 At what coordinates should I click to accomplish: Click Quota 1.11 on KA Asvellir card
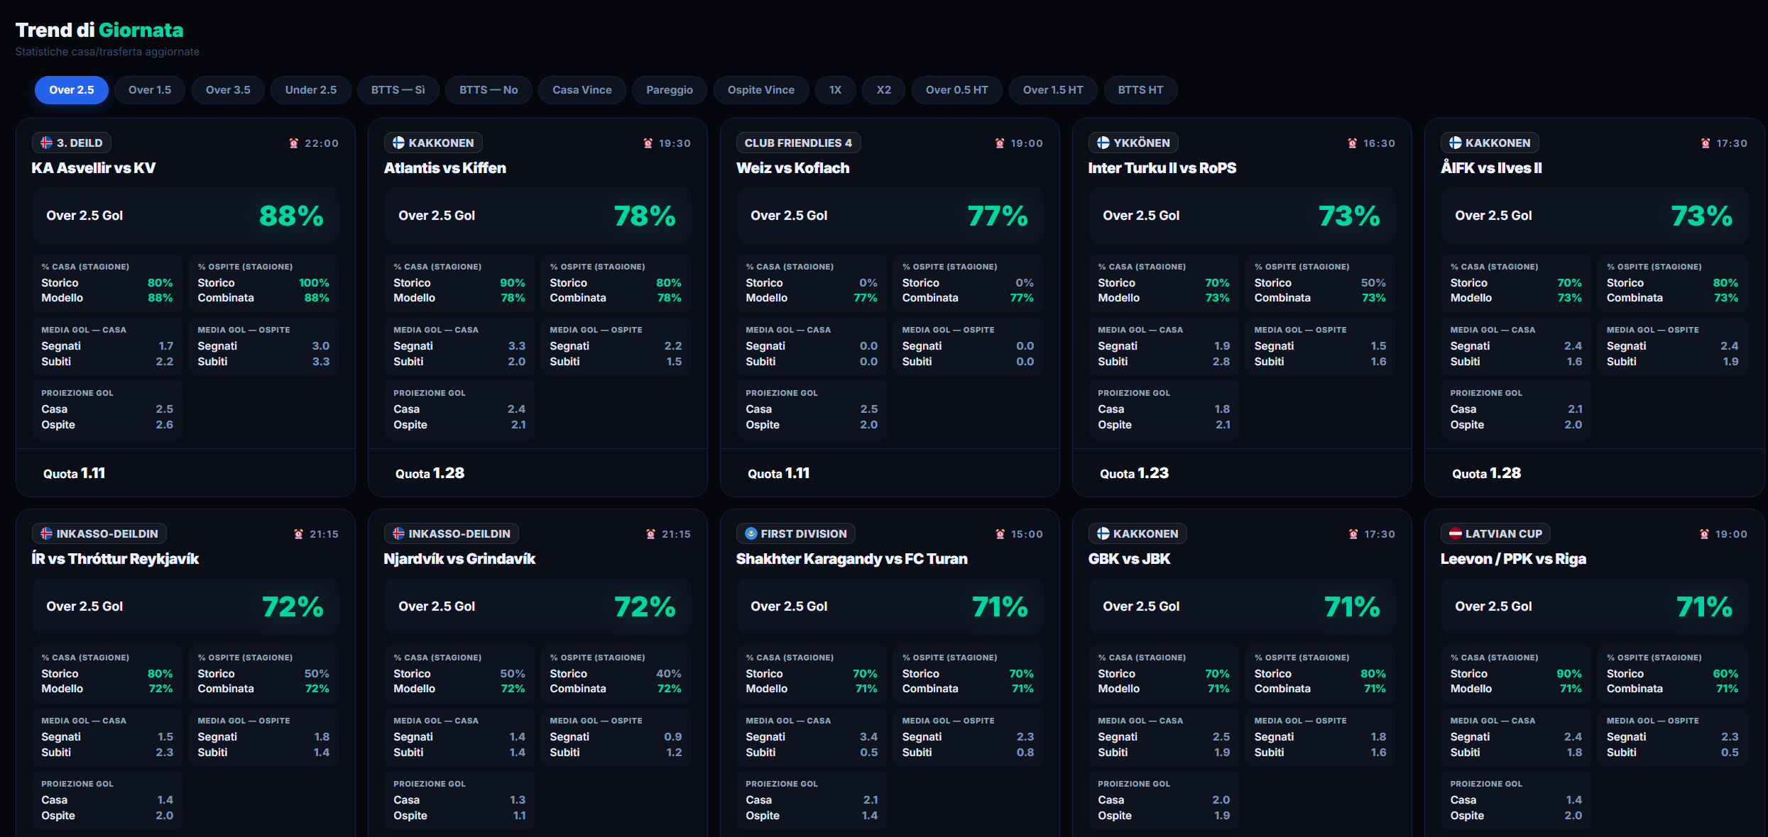point(75,473)
